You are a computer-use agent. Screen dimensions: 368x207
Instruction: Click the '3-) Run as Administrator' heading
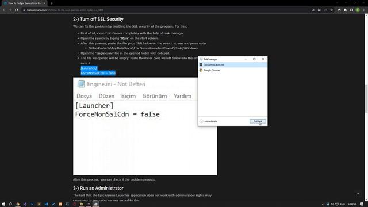(x=98, y=188)
